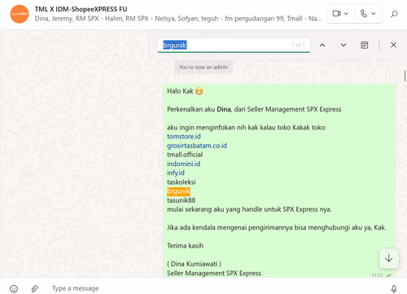Viewport: 407px width, 294px height.
Task: Open the indomini.id link
Action: click(x=183, y=164)
